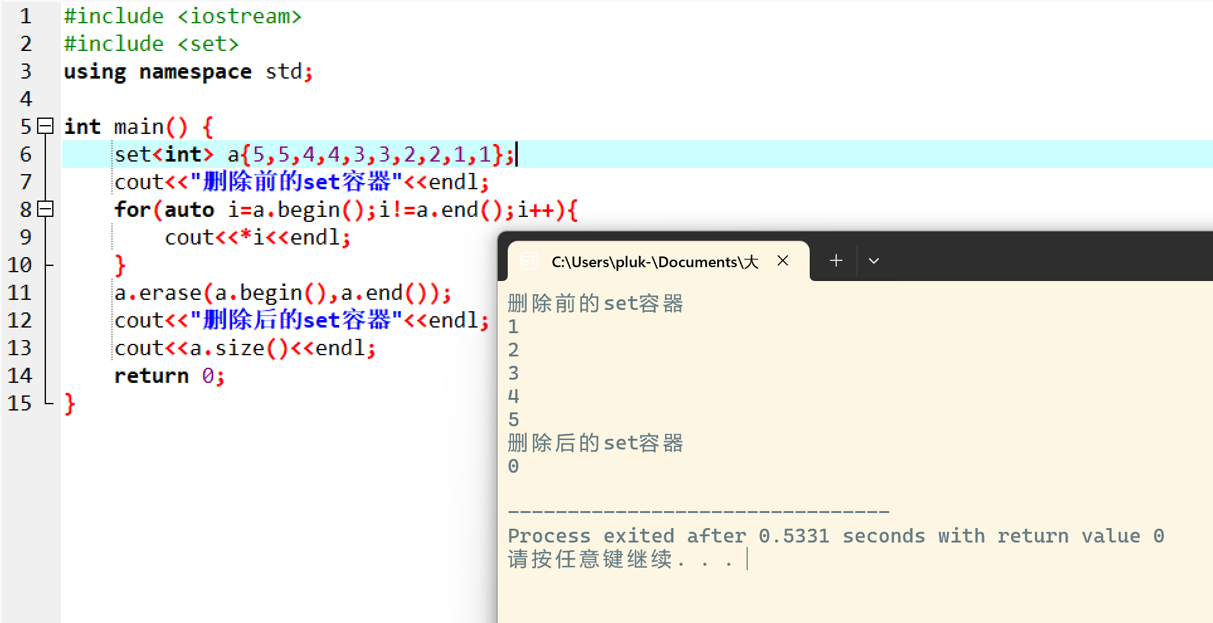Viewport: 1213px width, 623px height.
Task: Click the #include <iostream> directive
Action: tap(182, 16)
